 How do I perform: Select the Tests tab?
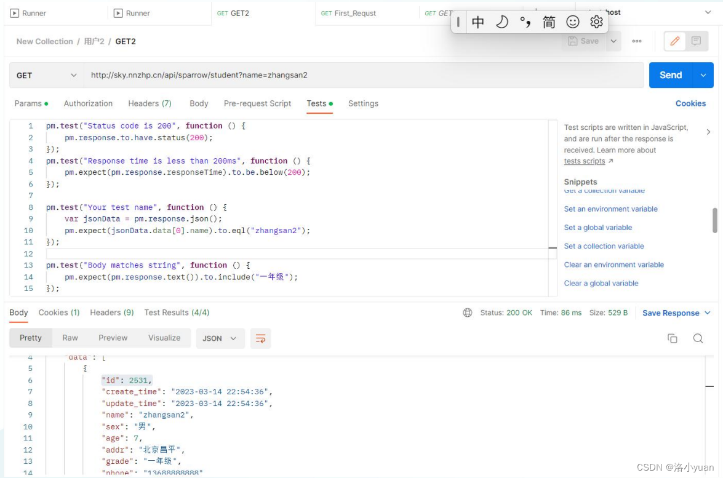click(319, 104)
